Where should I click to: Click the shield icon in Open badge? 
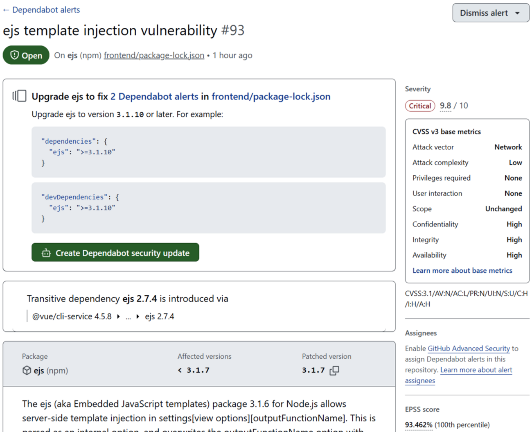[15, 55]
